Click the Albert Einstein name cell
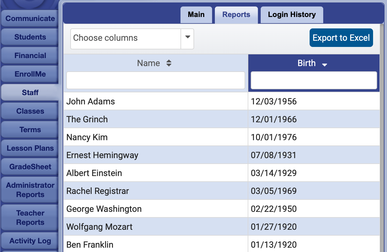The height and width of the screenshot is (252, 387). (x=94, y=173)
